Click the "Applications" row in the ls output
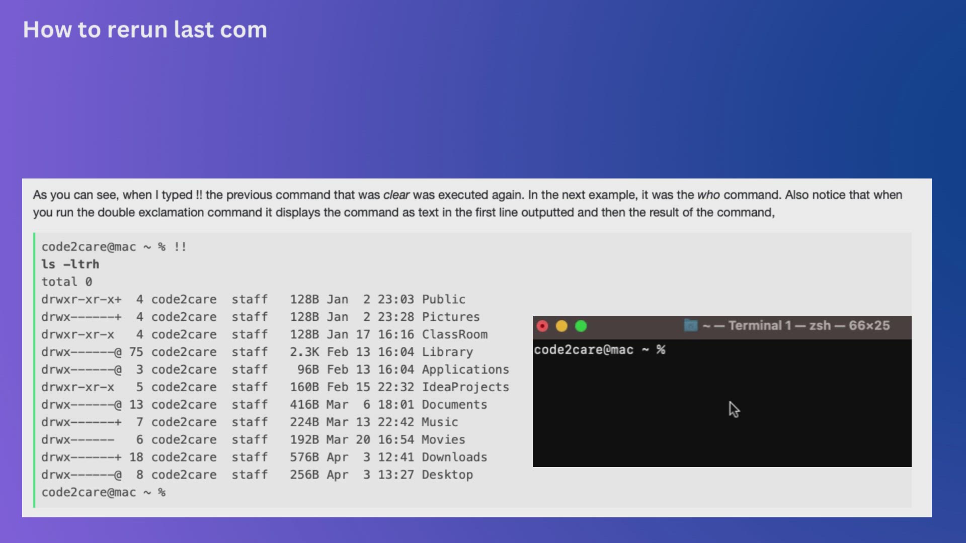This screenshot has width=966, height=543. [x=465, y=370]
